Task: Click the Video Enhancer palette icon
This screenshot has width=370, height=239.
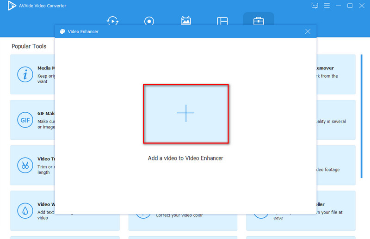Action: coord(63,31)
